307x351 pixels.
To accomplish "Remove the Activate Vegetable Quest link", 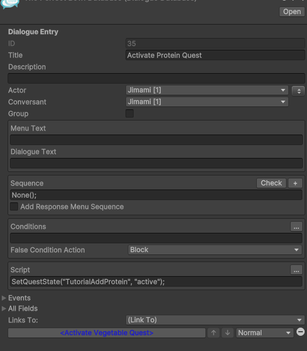I will coord(301,332).
